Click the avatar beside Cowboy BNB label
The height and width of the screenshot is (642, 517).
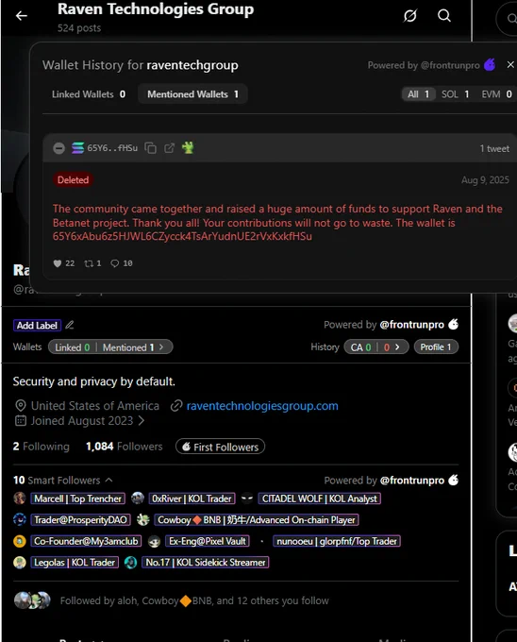click(x=142, y=519)
